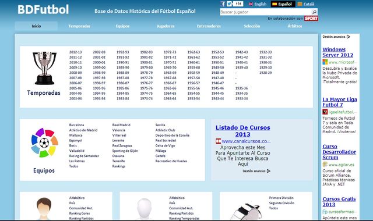Open the Barcelona team page
This screenshot has width=373, height=221.
pyautogui.click(x=76, y=125)
